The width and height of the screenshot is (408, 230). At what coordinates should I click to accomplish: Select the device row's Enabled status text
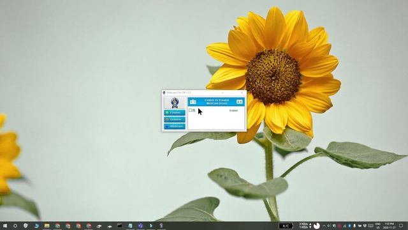click(x=233, y=111)
